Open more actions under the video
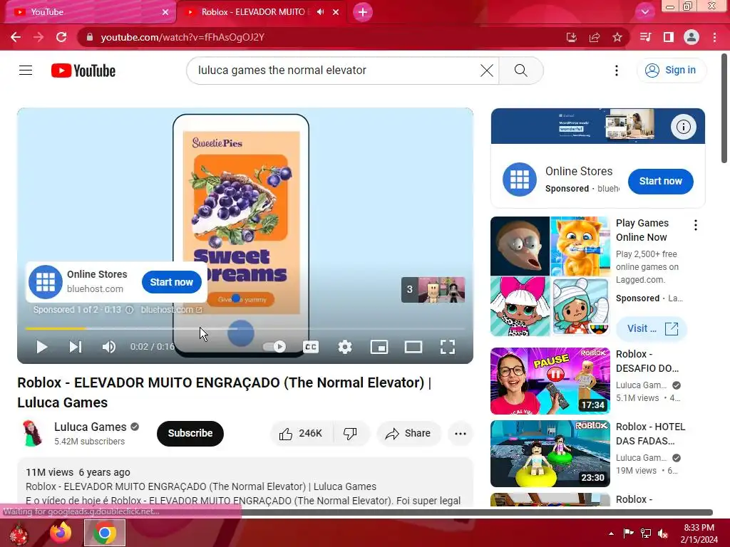730x547 pixels. 461,434
